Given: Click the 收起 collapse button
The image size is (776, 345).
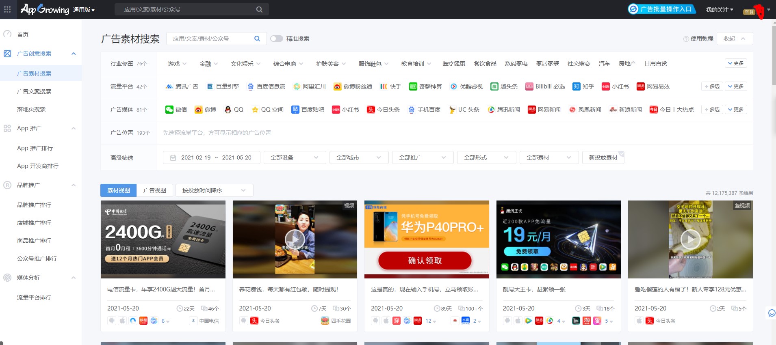Looking at the screenshot, I should (x=735, y=39).
